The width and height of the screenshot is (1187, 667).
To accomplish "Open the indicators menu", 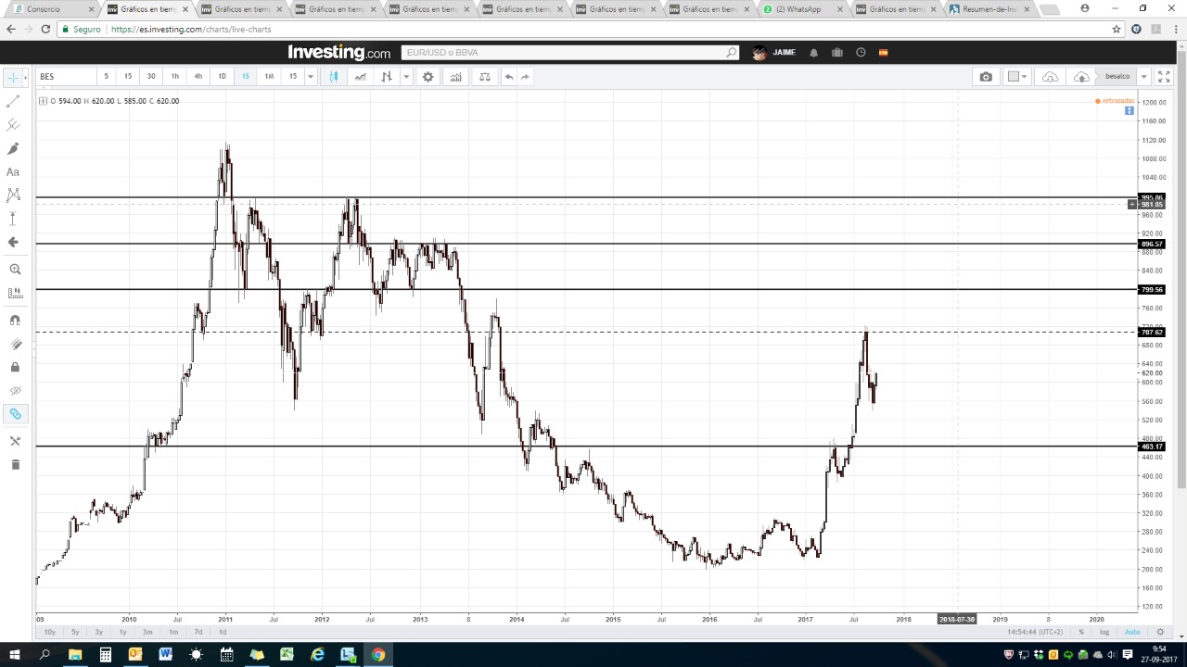I will 455,77.
